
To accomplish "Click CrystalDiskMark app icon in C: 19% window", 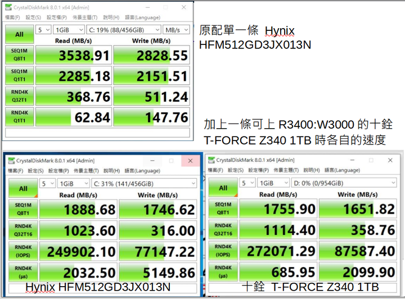I will tap(8, 7).
